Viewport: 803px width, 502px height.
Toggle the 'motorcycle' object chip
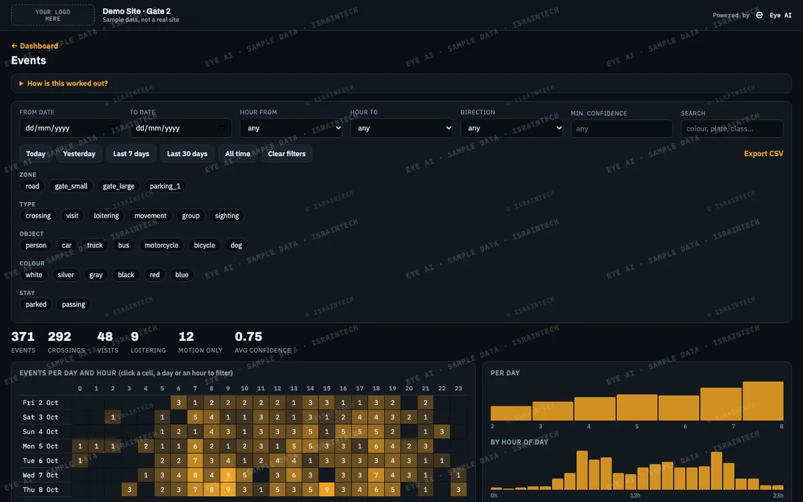coord(162,245)
